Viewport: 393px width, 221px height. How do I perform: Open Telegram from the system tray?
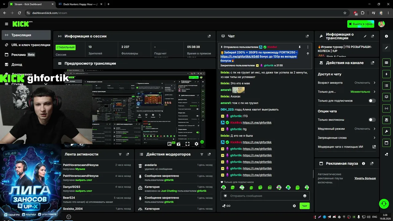point(329,217)
